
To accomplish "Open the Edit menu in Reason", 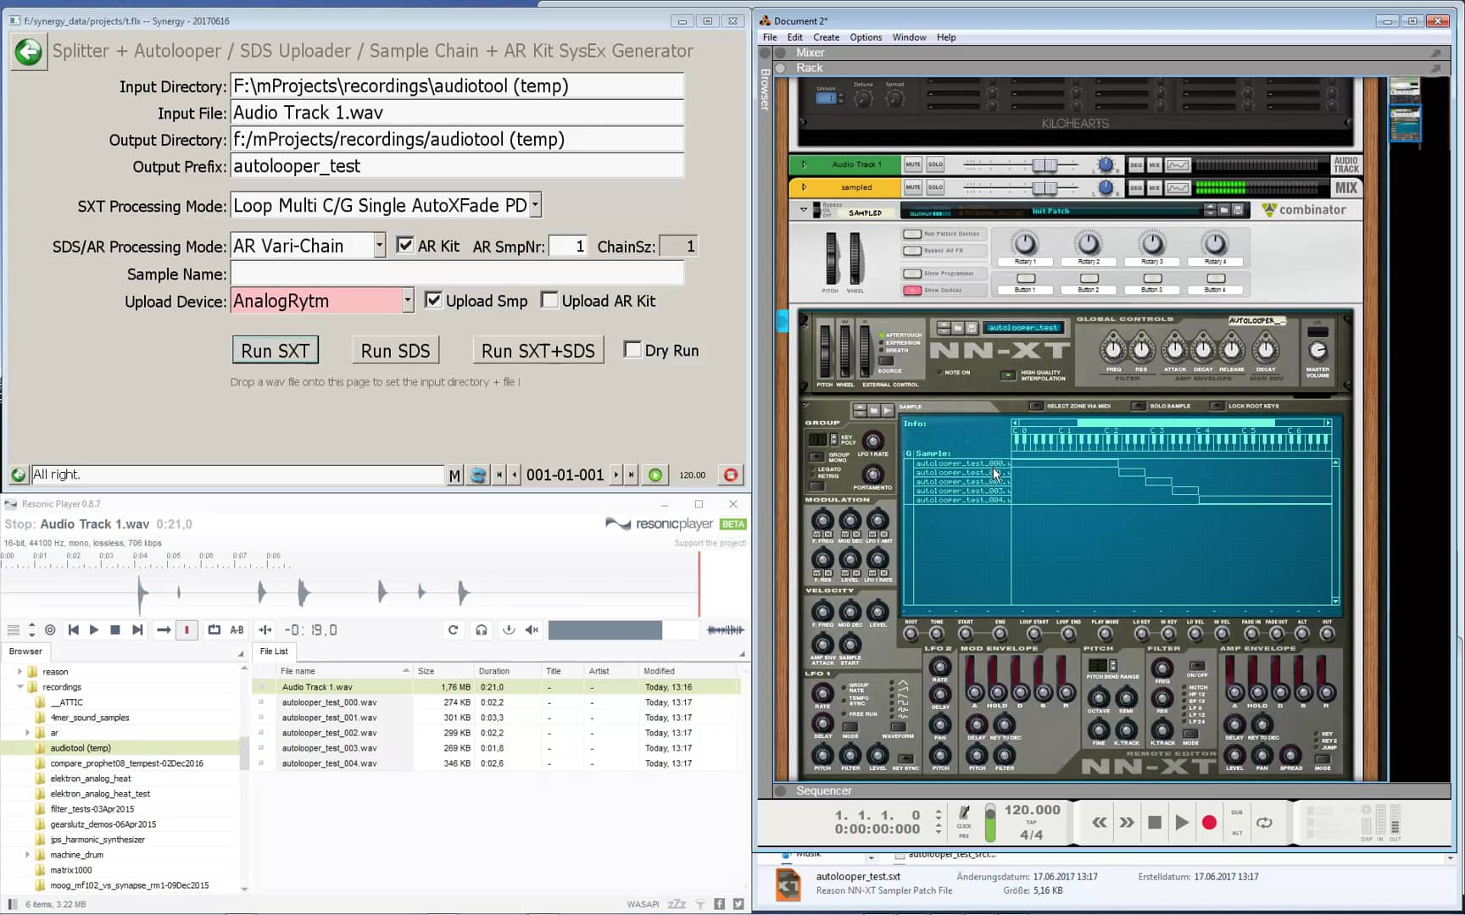I will click(x=794, y=37).
